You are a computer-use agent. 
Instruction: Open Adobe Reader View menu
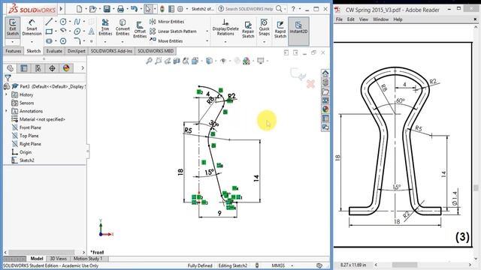364,19
